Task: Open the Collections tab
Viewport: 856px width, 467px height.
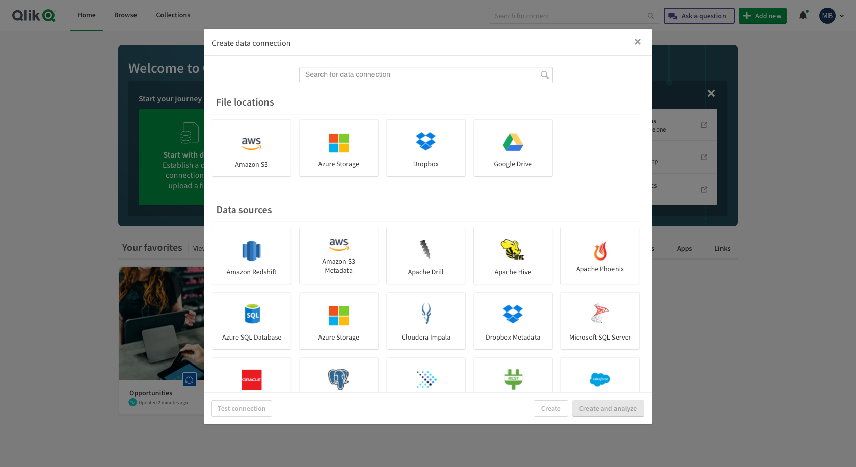Action: [173, 15]
